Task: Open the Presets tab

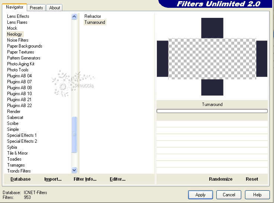Action: 36,8
